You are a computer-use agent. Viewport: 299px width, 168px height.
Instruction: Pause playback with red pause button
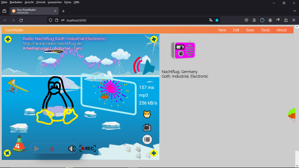[52, 149]
